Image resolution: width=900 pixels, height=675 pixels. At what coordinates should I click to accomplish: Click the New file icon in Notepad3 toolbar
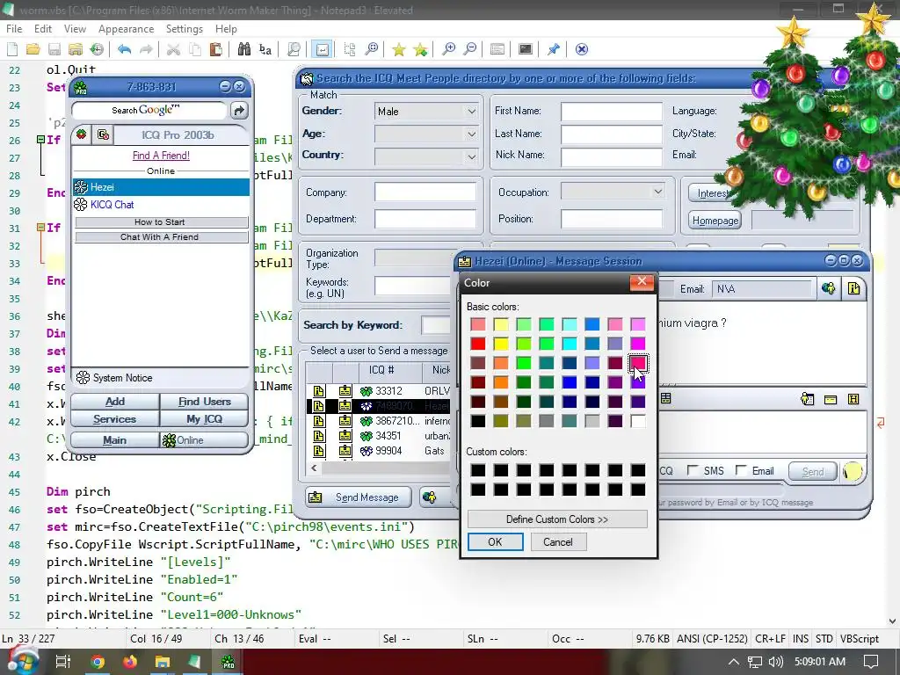pyautogui.click(x=12, y=49)
